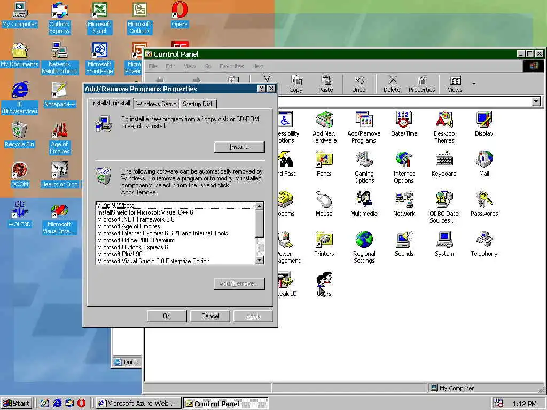Open the Display applet
Image resolution: width=547 pixels, height=410 pixels.
coord(484,123)
